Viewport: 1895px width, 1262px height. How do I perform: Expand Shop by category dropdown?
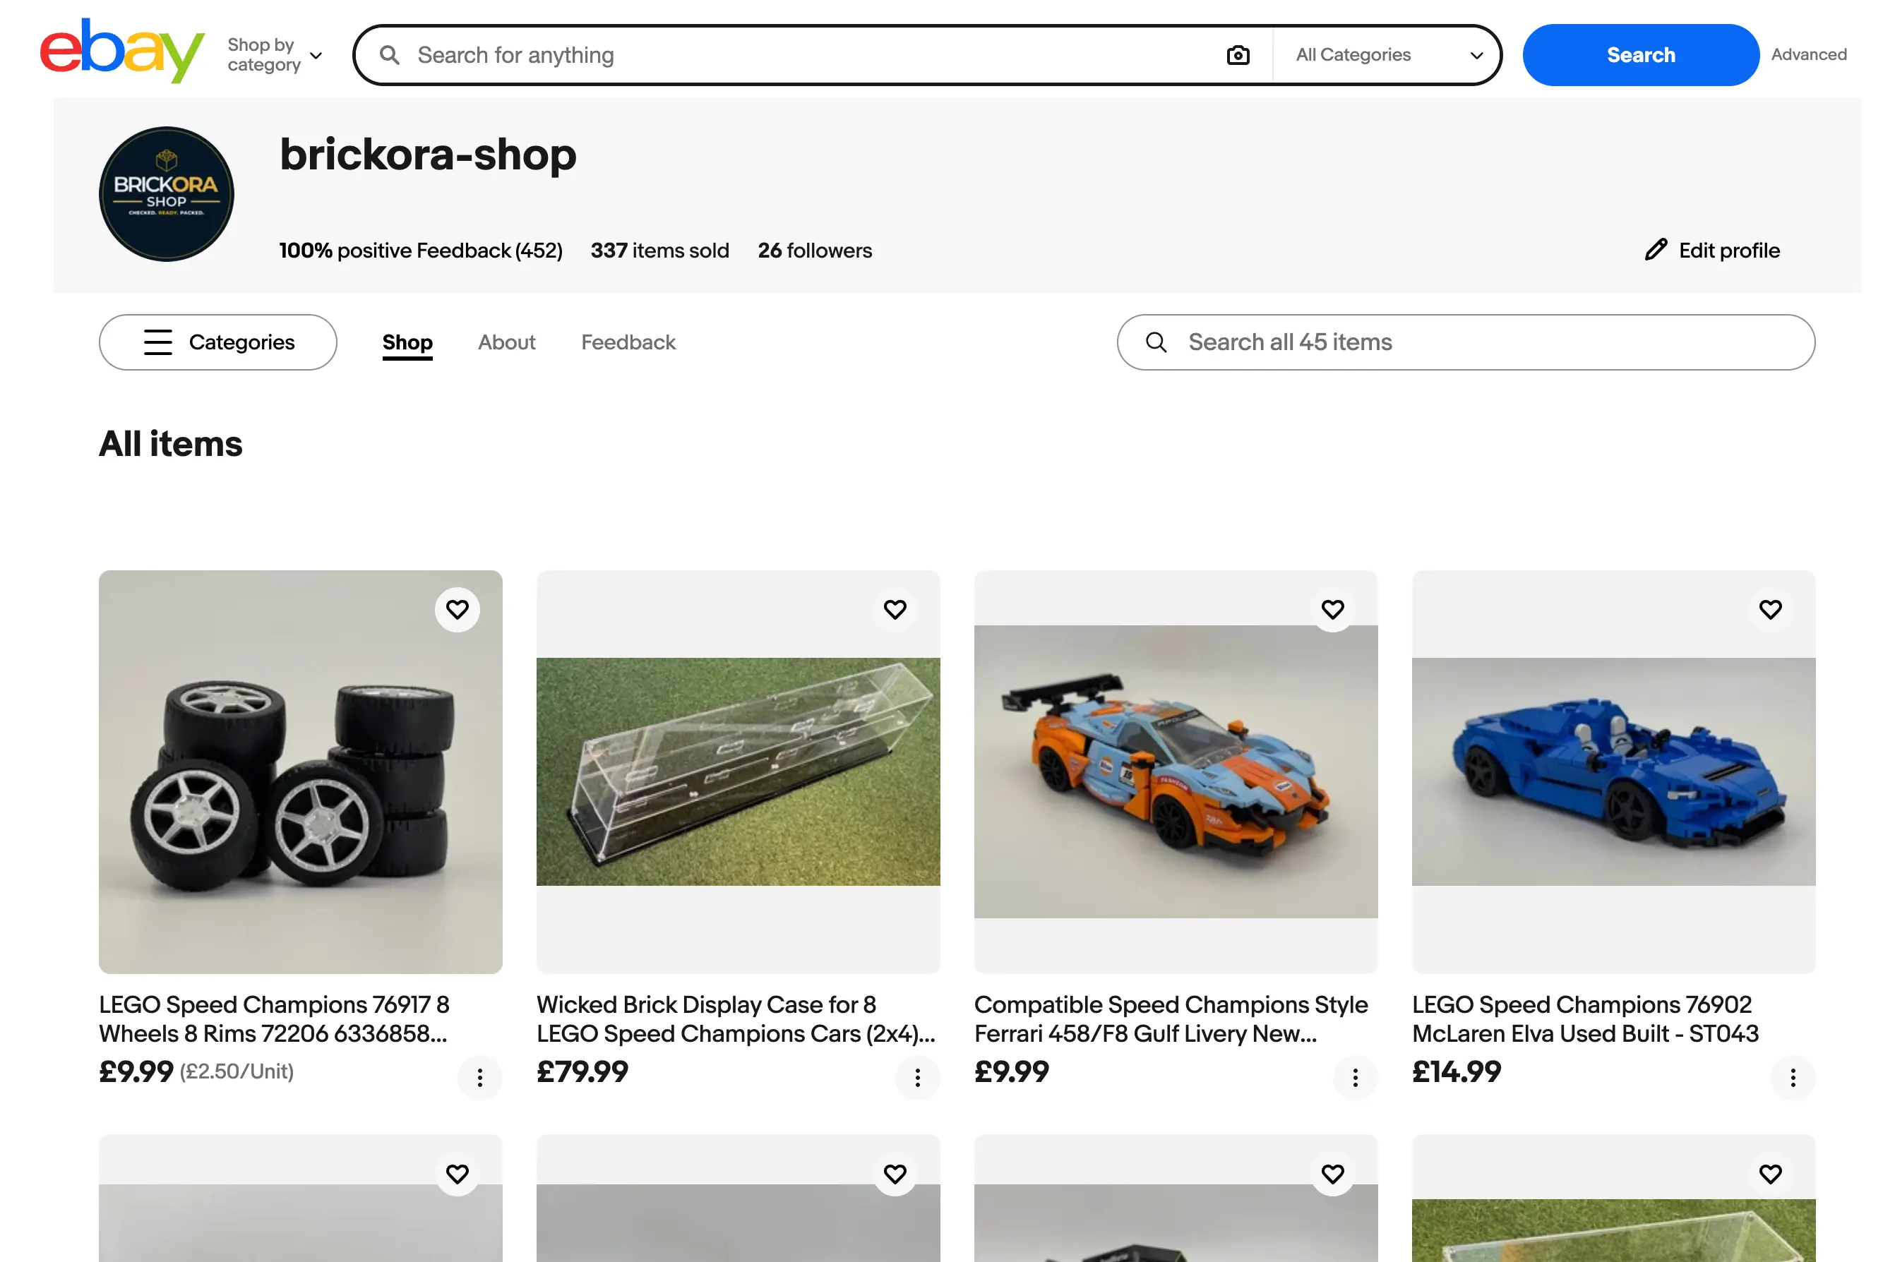pos(275,55)
